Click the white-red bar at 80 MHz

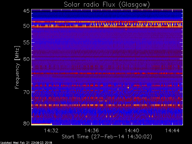(x=42, y=124)
